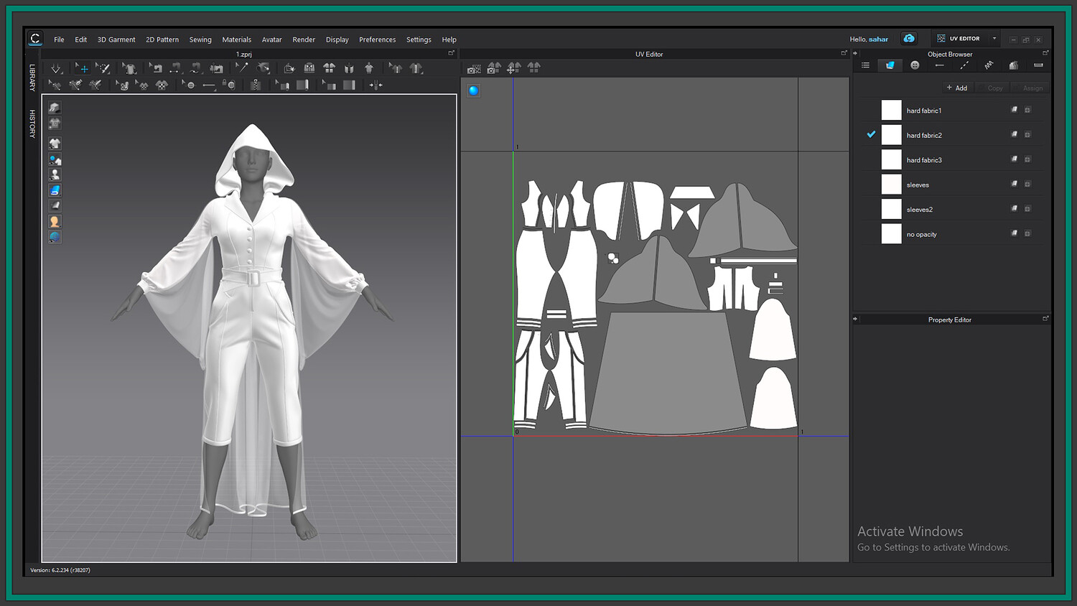Image resolution: width=1077 pixels, height=606 pixels.
Task: Select the Pin needle tool
Action: tap(243, 68)
